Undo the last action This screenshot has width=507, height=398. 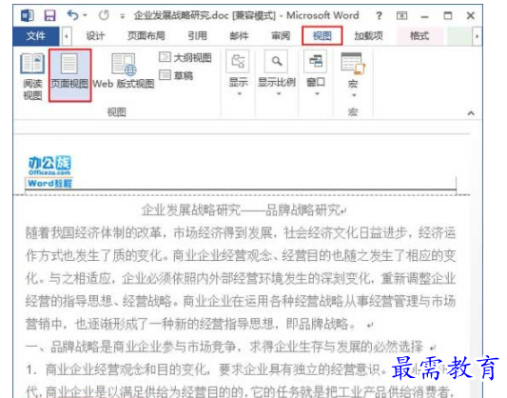tap(72, 15)
